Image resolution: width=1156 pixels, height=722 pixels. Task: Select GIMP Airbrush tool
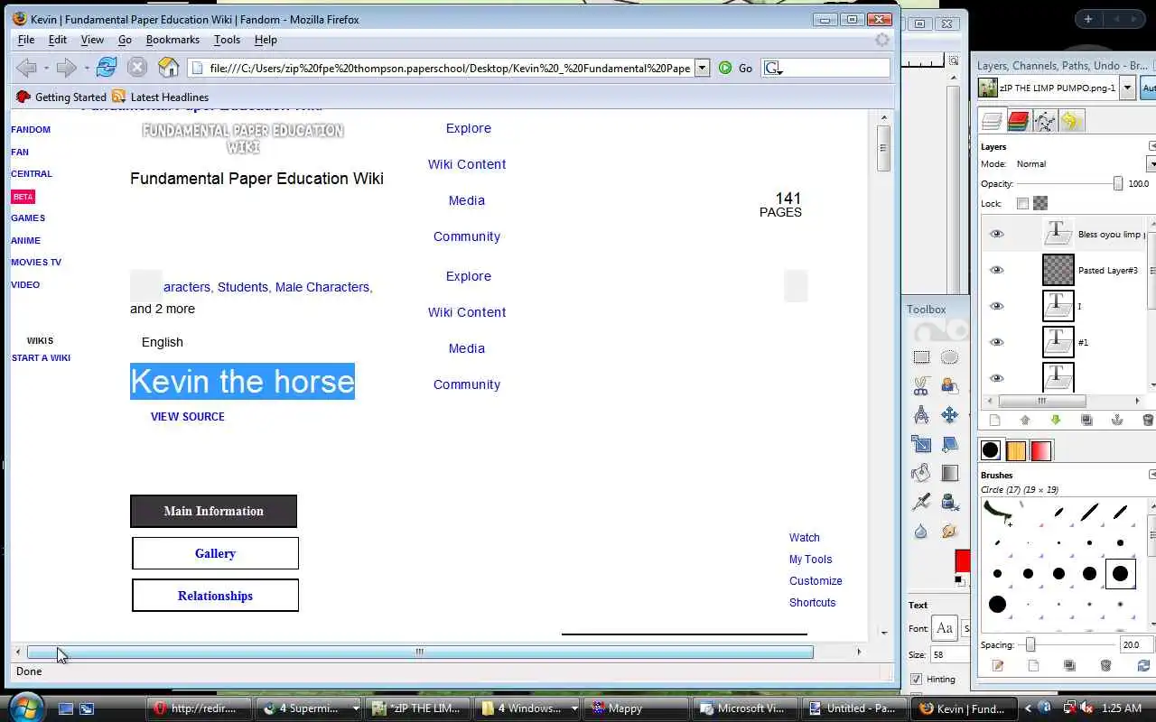click(921, 502)
